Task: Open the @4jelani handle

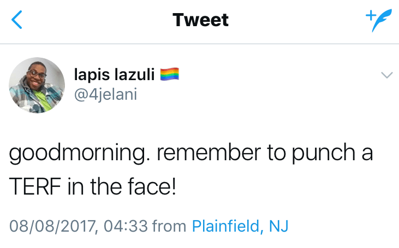Action: (105, 94)
